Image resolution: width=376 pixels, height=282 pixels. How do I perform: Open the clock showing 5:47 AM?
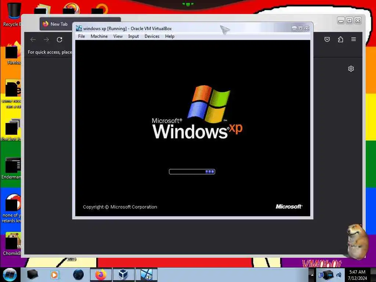click(357, 275)
